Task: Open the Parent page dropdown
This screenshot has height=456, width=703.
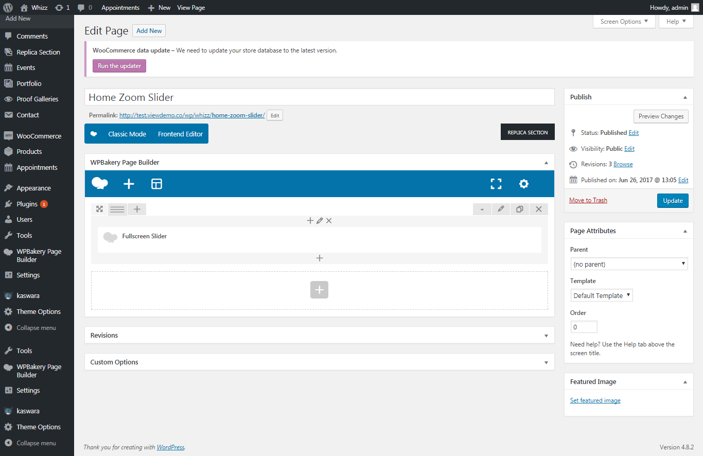Action: point(629,264)
